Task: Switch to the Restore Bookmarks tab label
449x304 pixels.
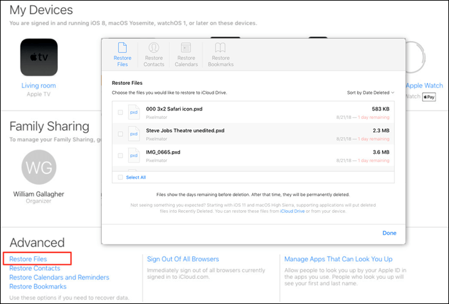Action: tap(221, 61)
